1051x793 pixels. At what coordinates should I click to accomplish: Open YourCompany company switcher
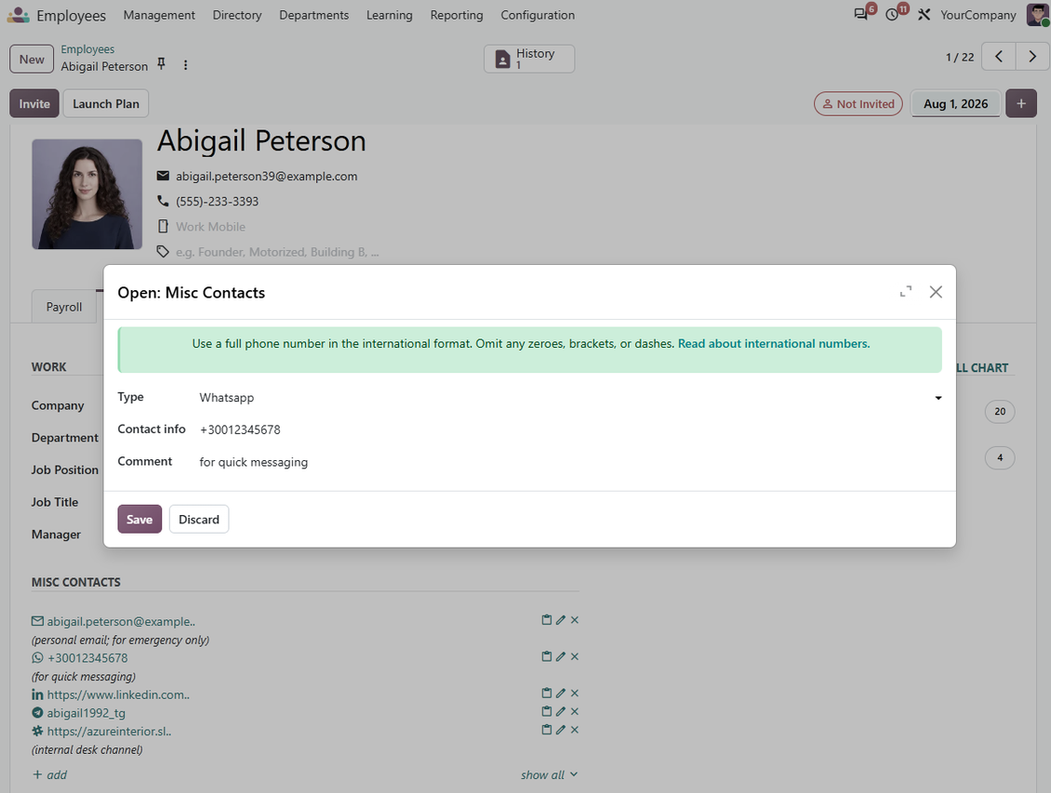click(978, 15)
